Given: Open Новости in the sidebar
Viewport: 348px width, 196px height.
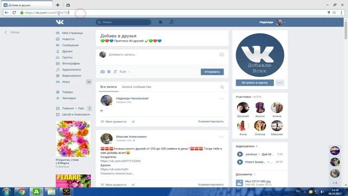Looking at the screenshot, I should 69,39.
